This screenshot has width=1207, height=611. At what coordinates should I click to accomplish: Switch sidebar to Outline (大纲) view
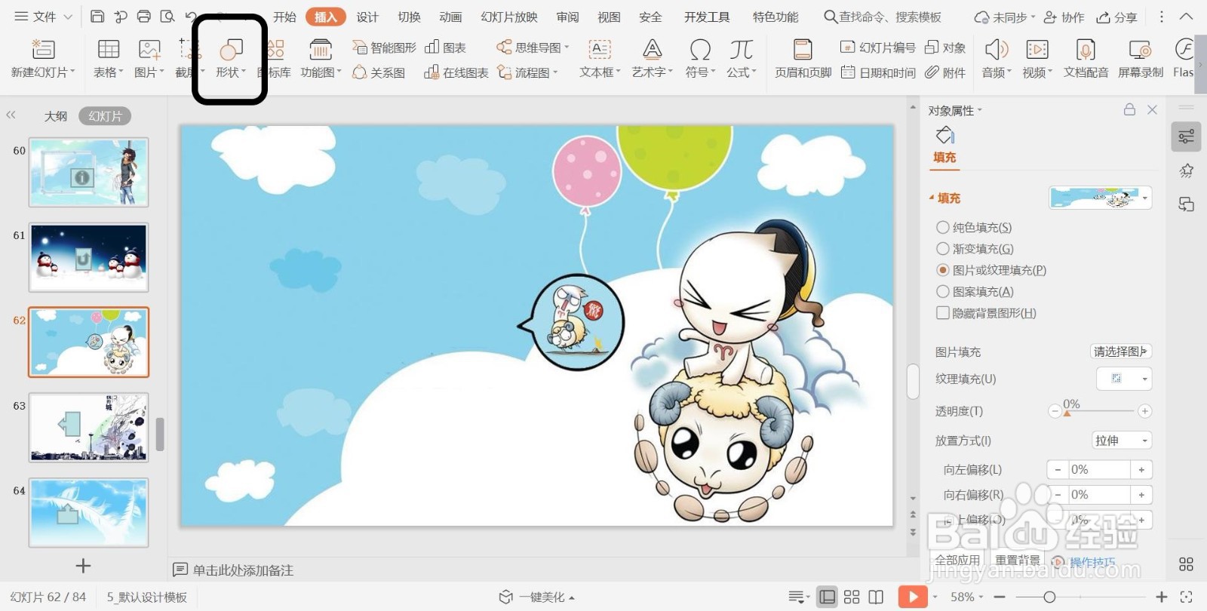(56, 116)
